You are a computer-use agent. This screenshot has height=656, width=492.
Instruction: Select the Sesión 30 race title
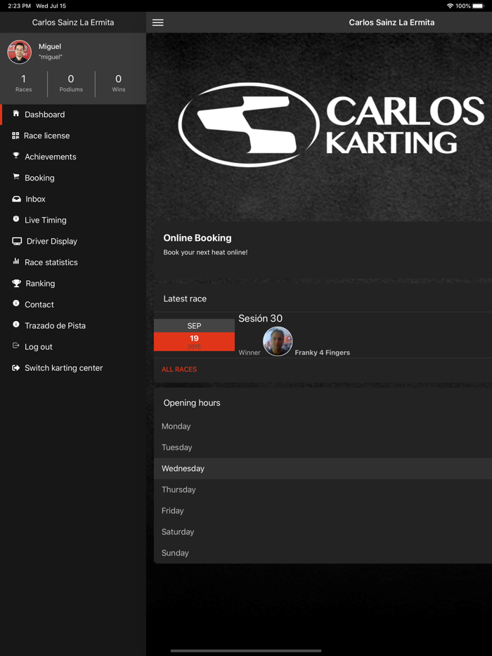(261, 318)
